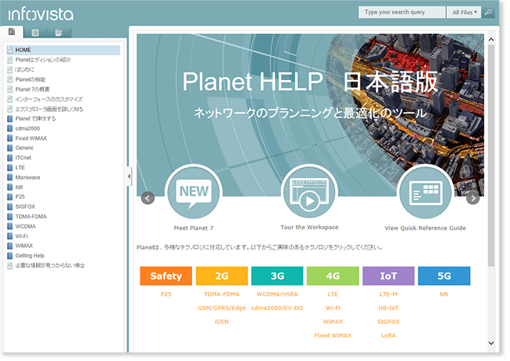This screenshot has width=510, height=361.
Task: Open the LTE link under 4G
Action: tap(333, 294)
